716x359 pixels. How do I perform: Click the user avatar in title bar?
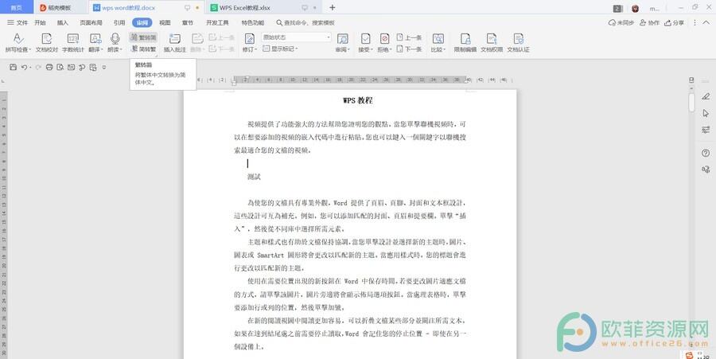click(635, 8)
